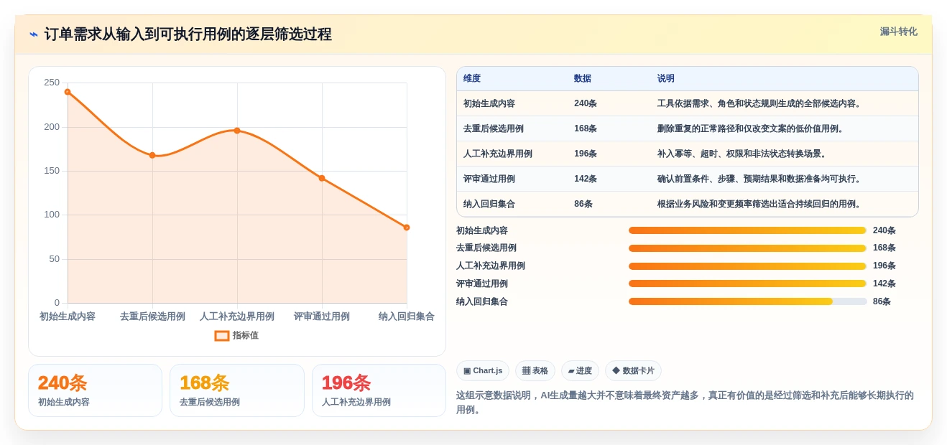Click table cell 初始生成内容
This screenshot has width=947, height=445.
pyautogui.click(x=489, y=103)
